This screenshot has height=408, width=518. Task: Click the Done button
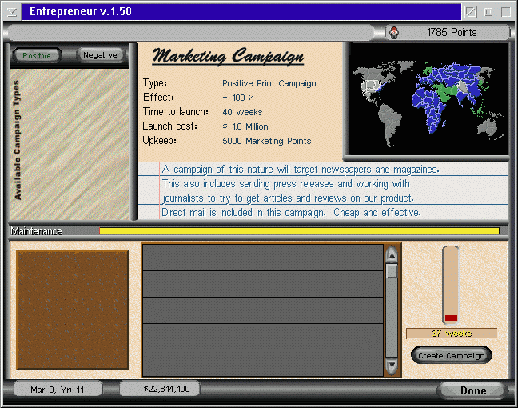click(x=473, y=390)
